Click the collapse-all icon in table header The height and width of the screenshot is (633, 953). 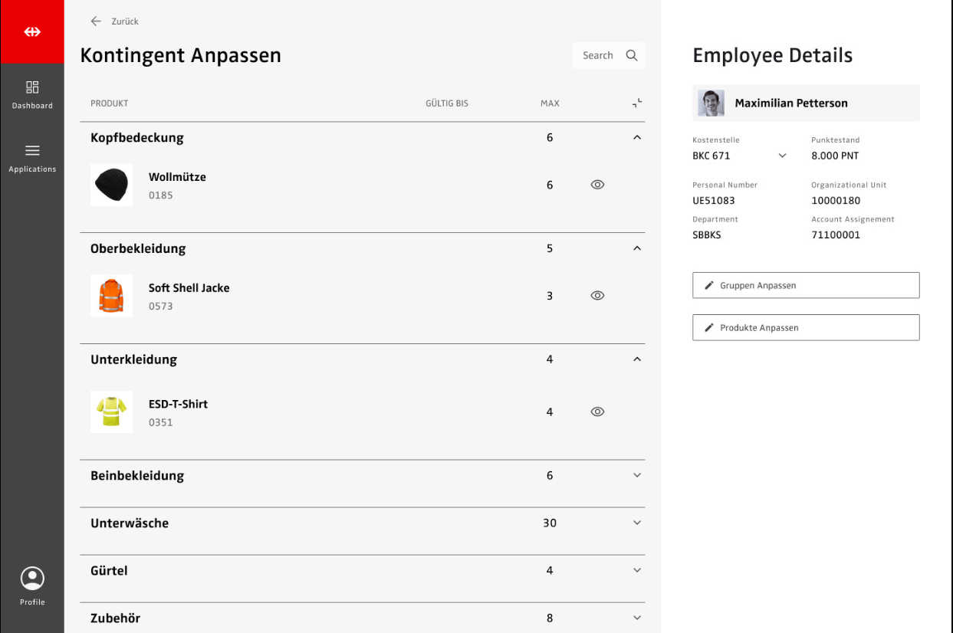click(x=636, y=103)
